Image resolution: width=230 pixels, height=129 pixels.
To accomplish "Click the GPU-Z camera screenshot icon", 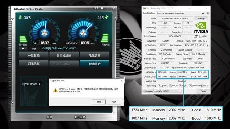I will [203, 13].
